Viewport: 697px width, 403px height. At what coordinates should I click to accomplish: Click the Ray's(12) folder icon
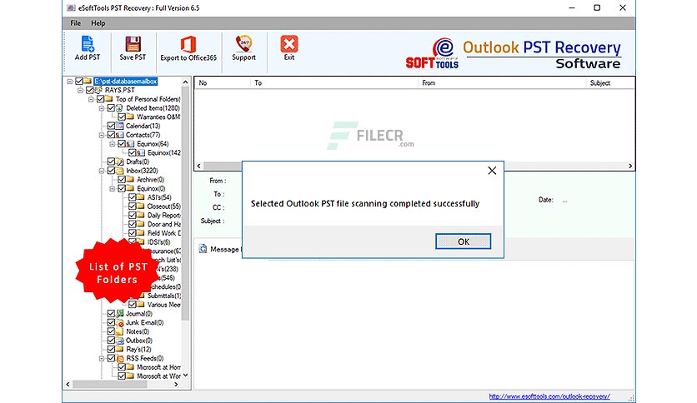pyautogui.click(x=119, y=350)
